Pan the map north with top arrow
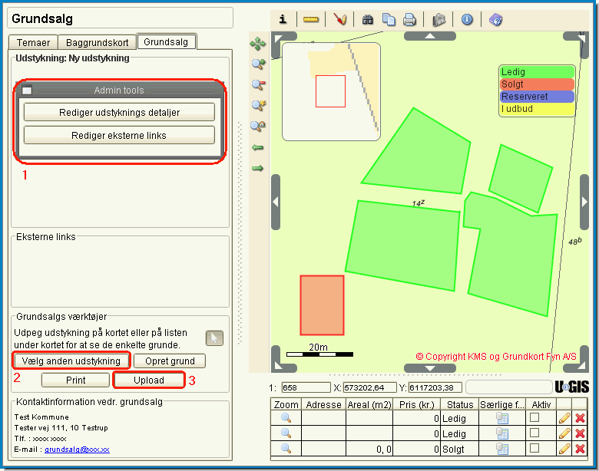This screenshot has height=471, width=599. click(430, 36)
